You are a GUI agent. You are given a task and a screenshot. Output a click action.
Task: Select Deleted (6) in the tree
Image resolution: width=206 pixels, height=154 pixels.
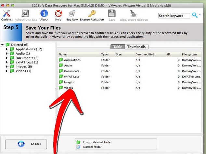[20, 45]
